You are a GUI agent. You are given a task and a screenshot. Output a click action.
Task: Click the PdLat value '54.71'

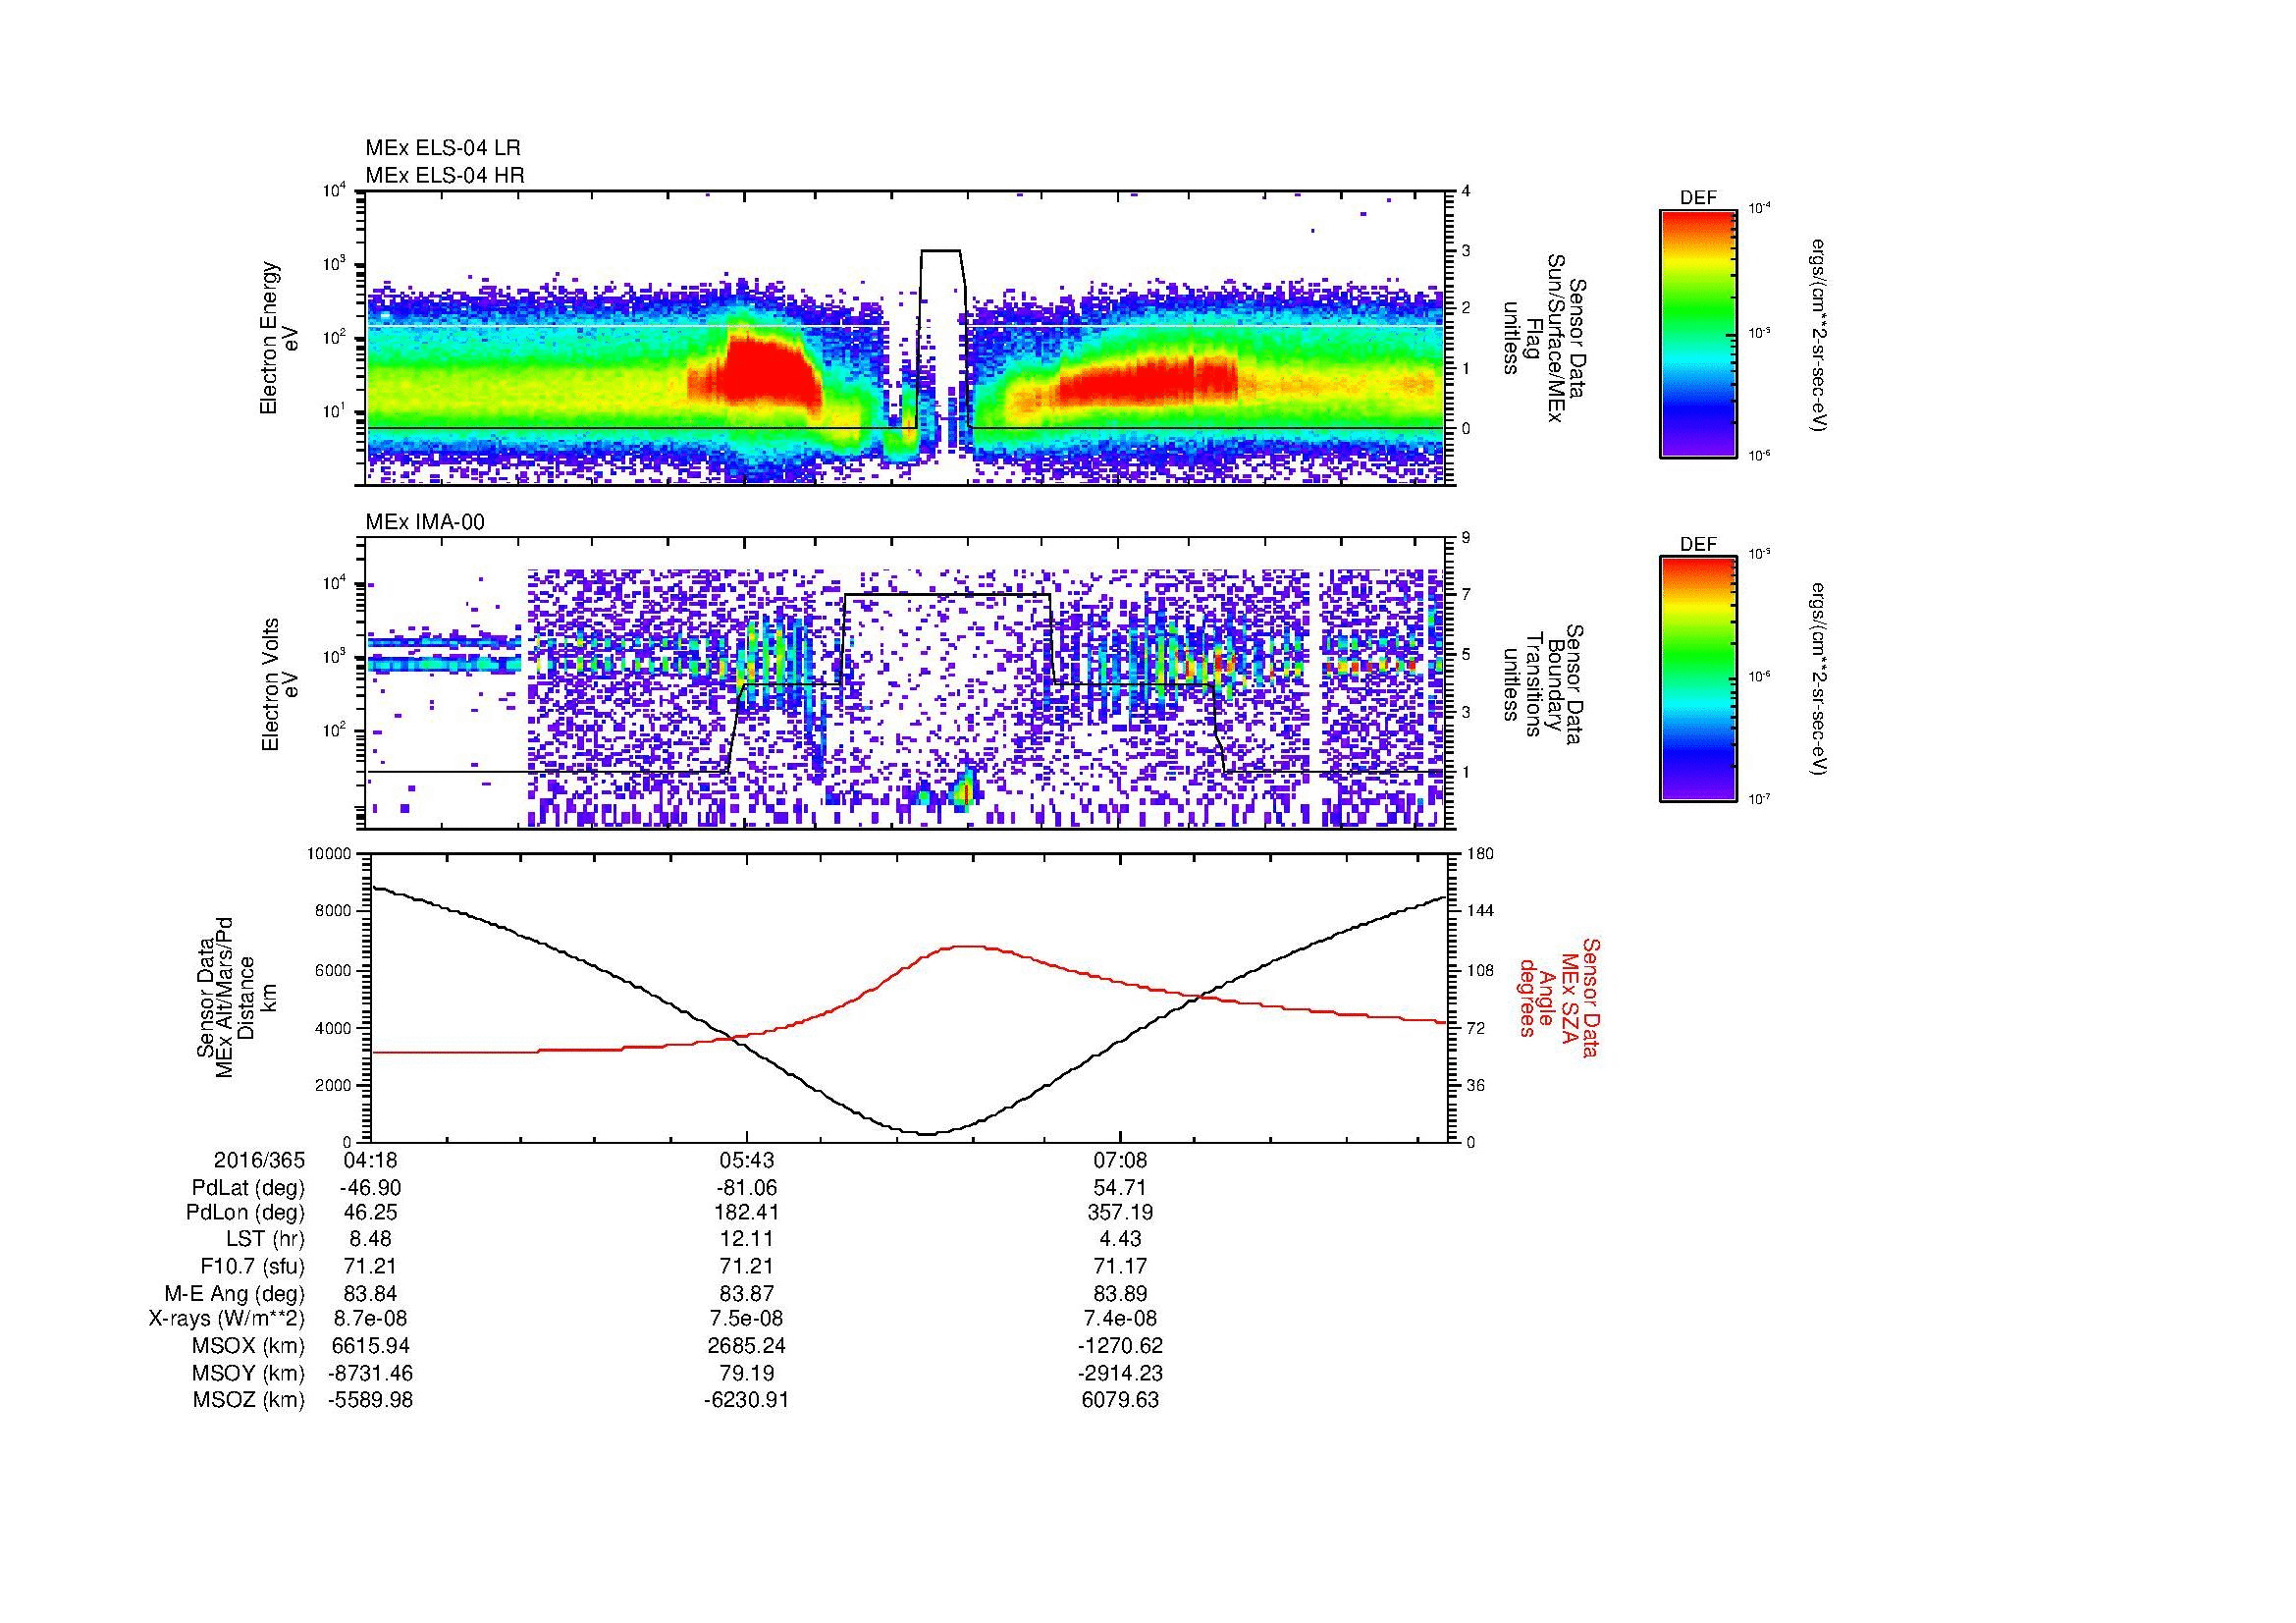tap(1120, 1188)
